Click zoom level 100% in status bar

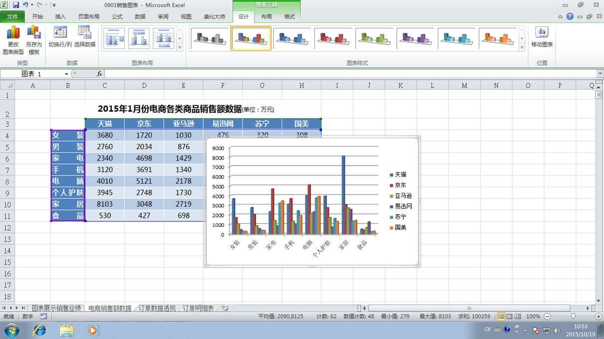point(533,317)
